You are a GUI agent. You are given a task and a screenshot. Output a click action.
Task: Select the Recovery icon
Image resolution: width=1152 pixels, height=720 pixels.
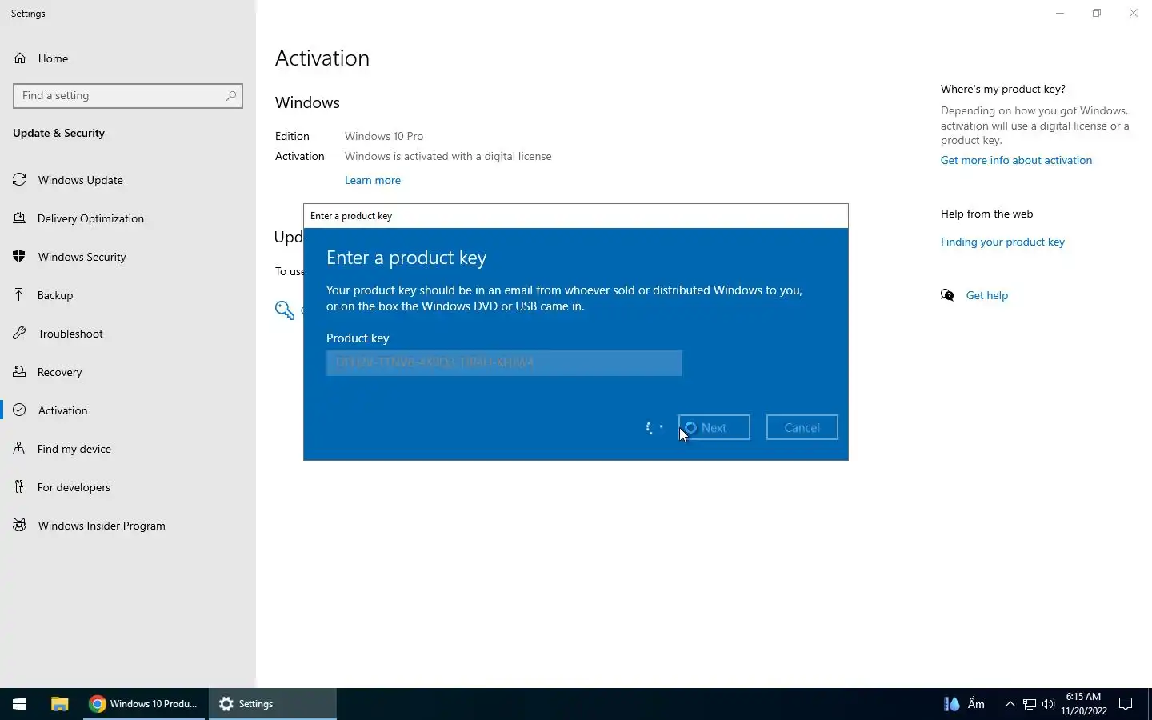(20, 372)
